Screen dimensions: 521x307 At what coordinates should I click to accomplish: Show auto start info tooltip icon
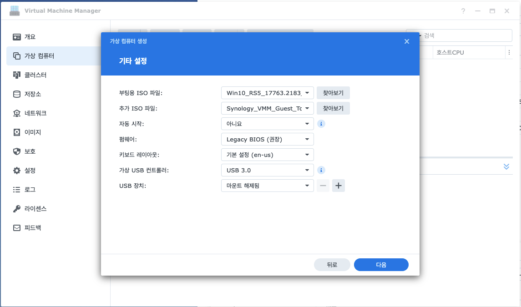(x=321, y=124)
